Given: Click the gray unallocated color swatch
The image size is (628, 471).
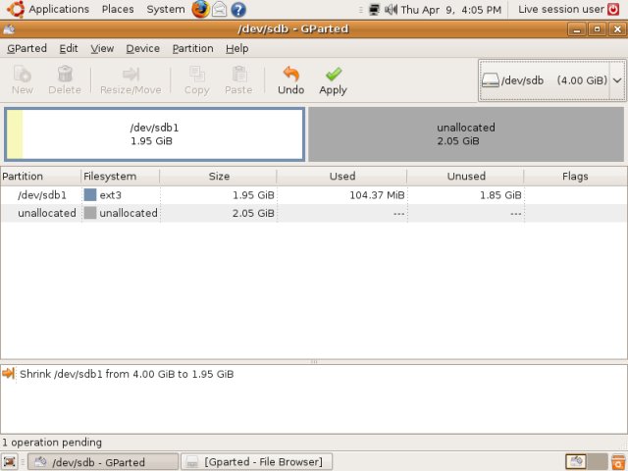Looking at the screenshot, I should [x=90, y=213].
